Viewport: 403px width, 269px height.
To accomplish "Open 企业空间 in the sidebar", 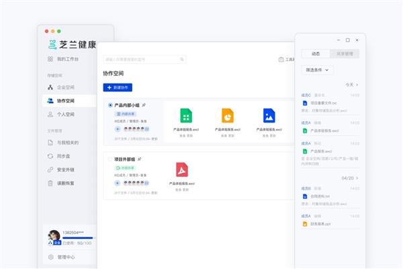I will coord(65,87).
